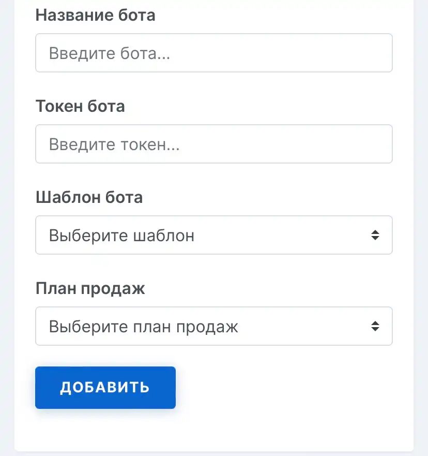Screen dimensions: 428x456
Task: Click the "Шаблон бота" label
Action: coord(89,197)
